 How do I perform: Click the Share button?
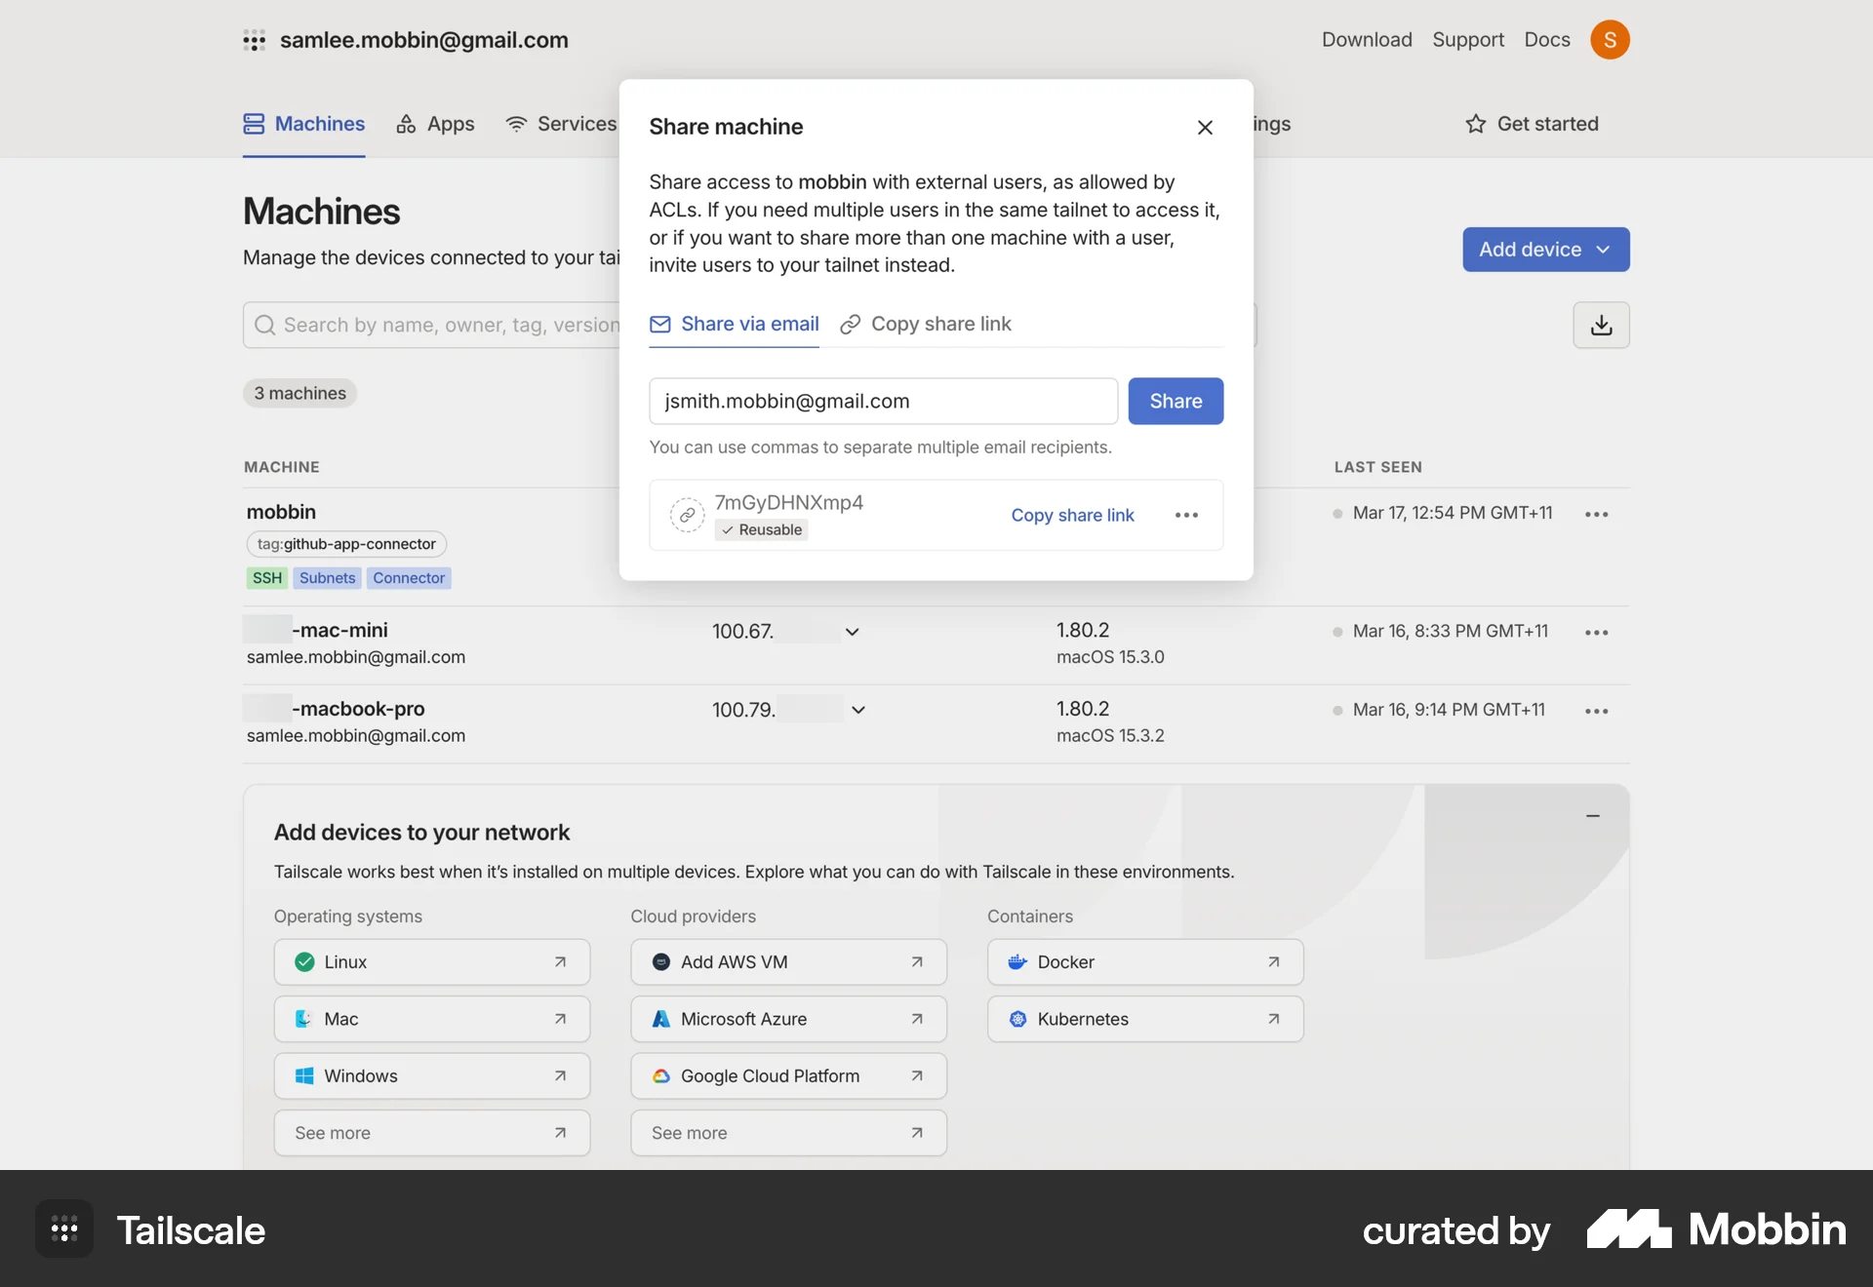pyautogui.click(x=1175, y=401)
